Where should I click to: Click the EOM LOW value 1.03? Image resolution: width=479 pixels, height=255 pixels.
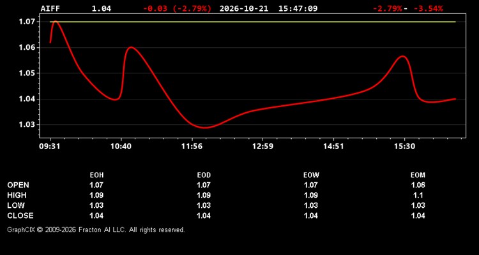(x=418, y=205)
